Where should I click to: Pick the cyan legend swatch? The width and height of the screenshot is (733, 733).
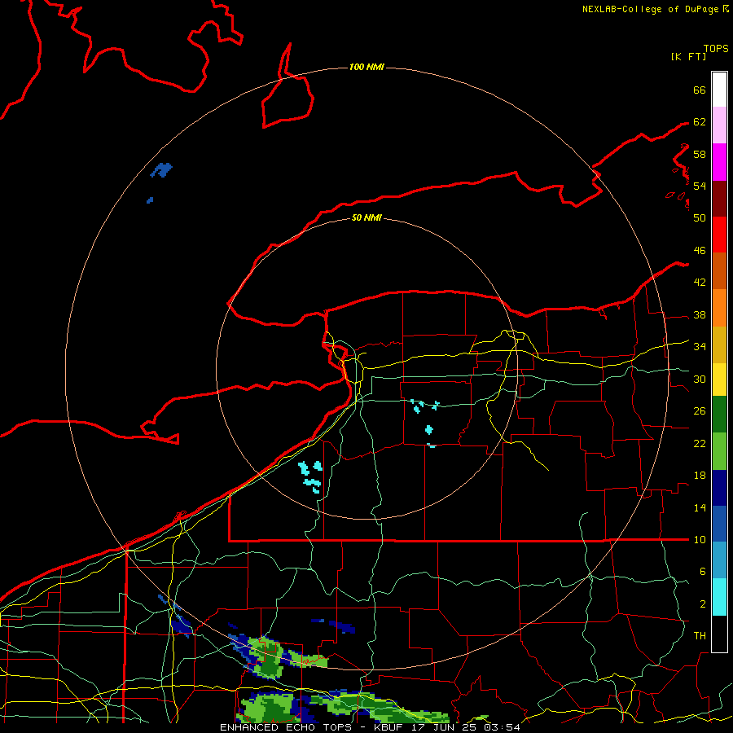click(719, 597)
